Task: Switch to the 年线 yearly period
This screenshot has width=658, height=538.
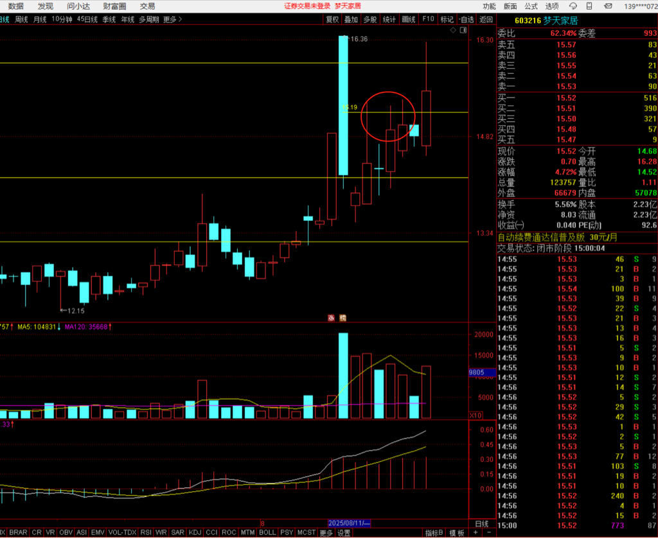Action: (x=128, y=19)
